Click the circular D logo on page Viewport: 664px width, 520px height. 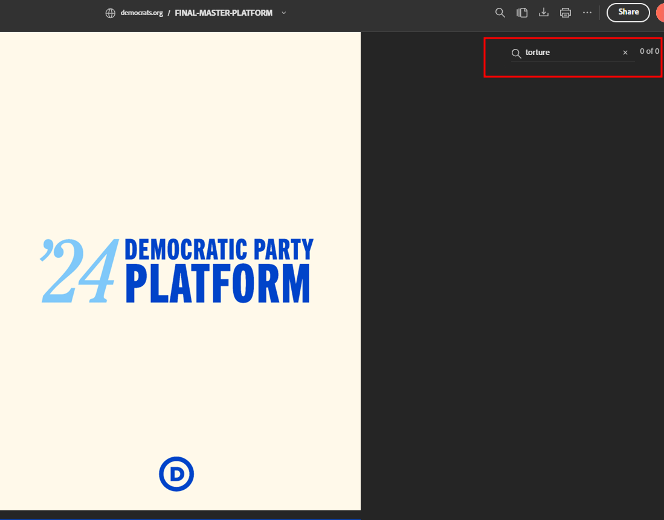click(x=176, y=474)
